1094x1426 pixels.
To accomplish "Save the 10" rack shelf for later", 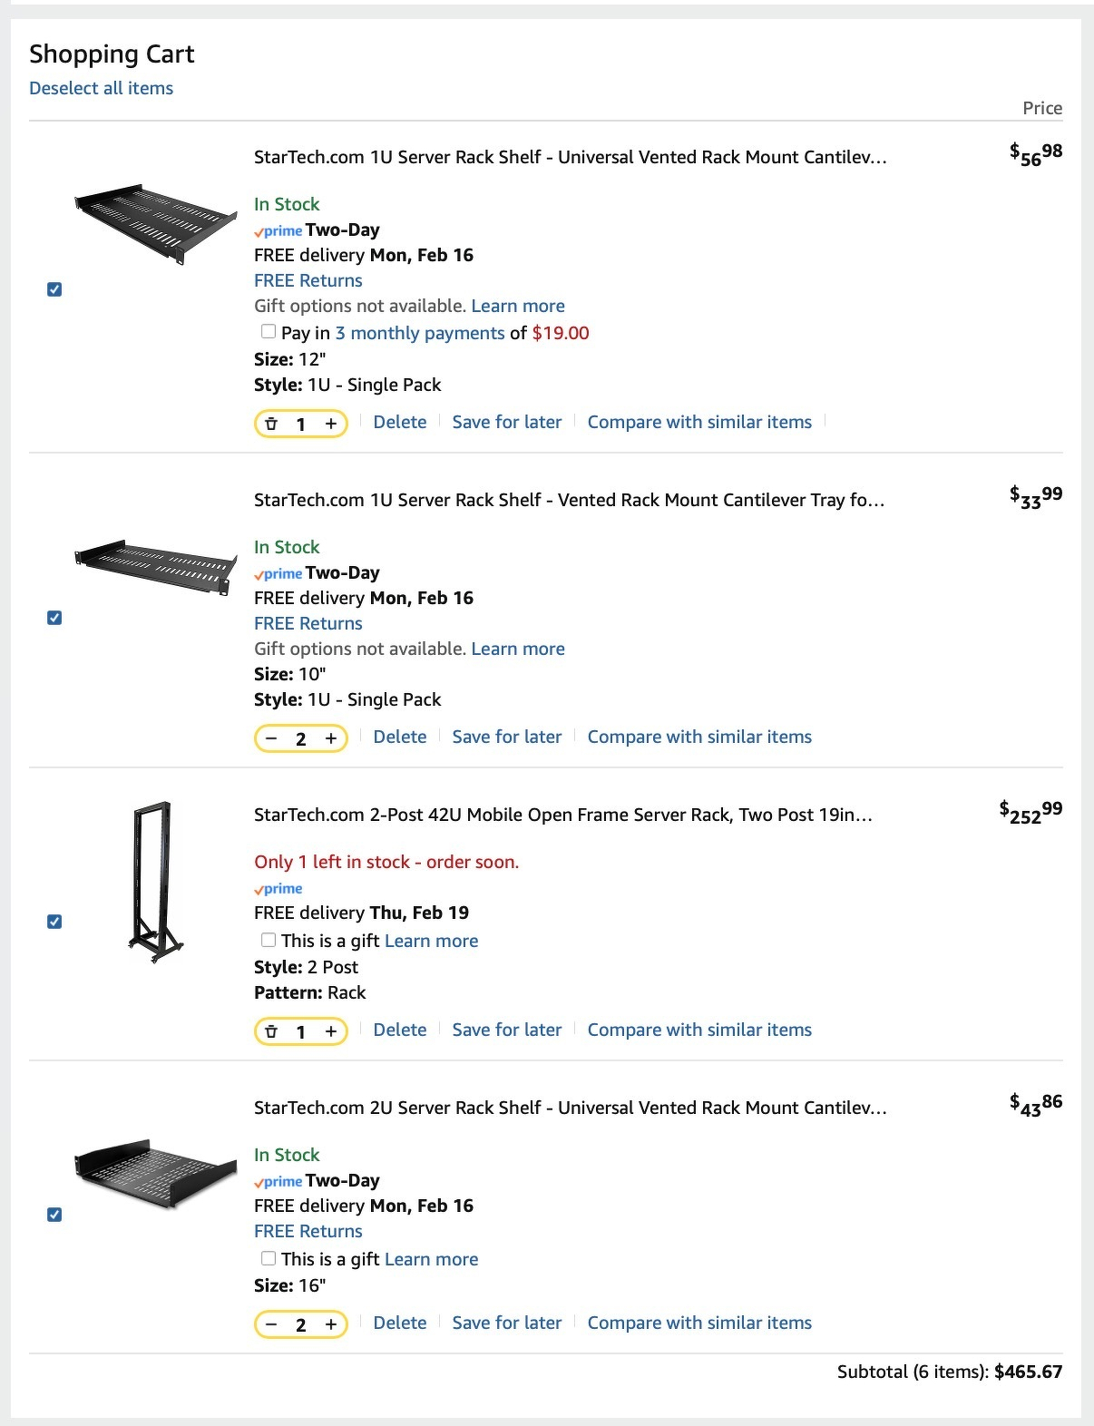I will point(506,737).
